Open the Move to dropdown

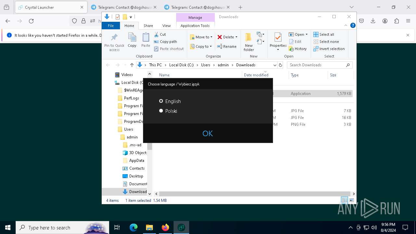point(201,37)
